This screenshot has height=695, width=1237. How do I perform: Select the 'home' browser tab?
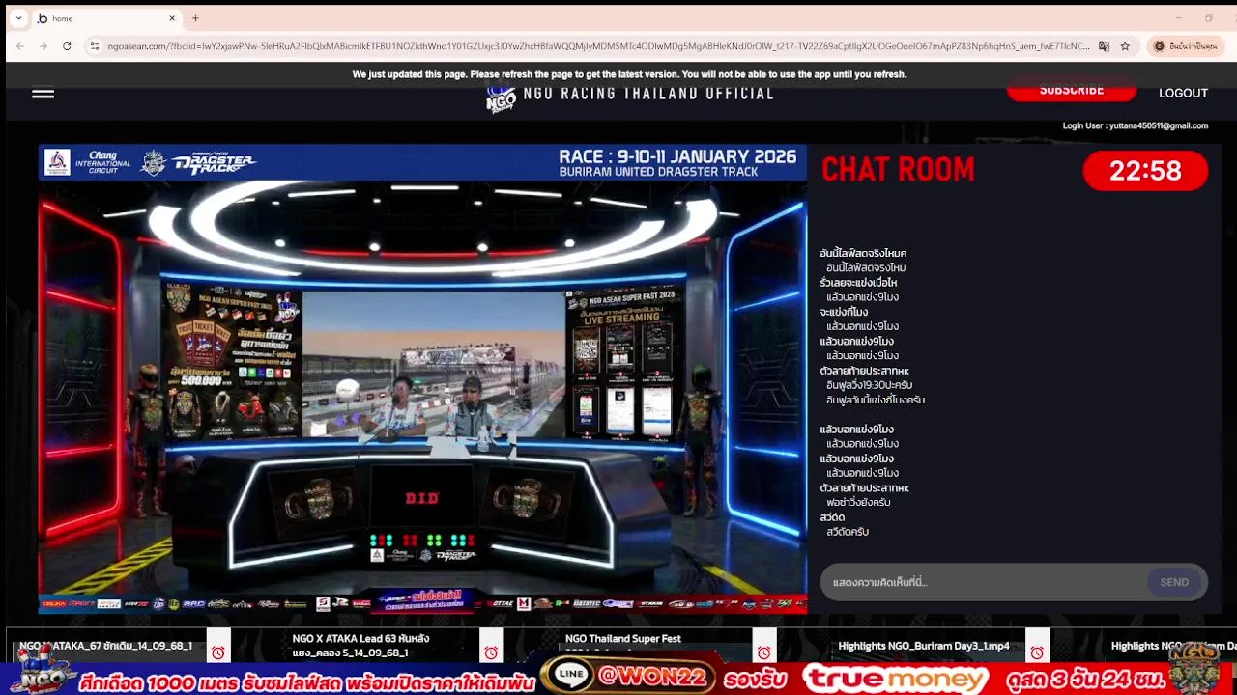106,18
